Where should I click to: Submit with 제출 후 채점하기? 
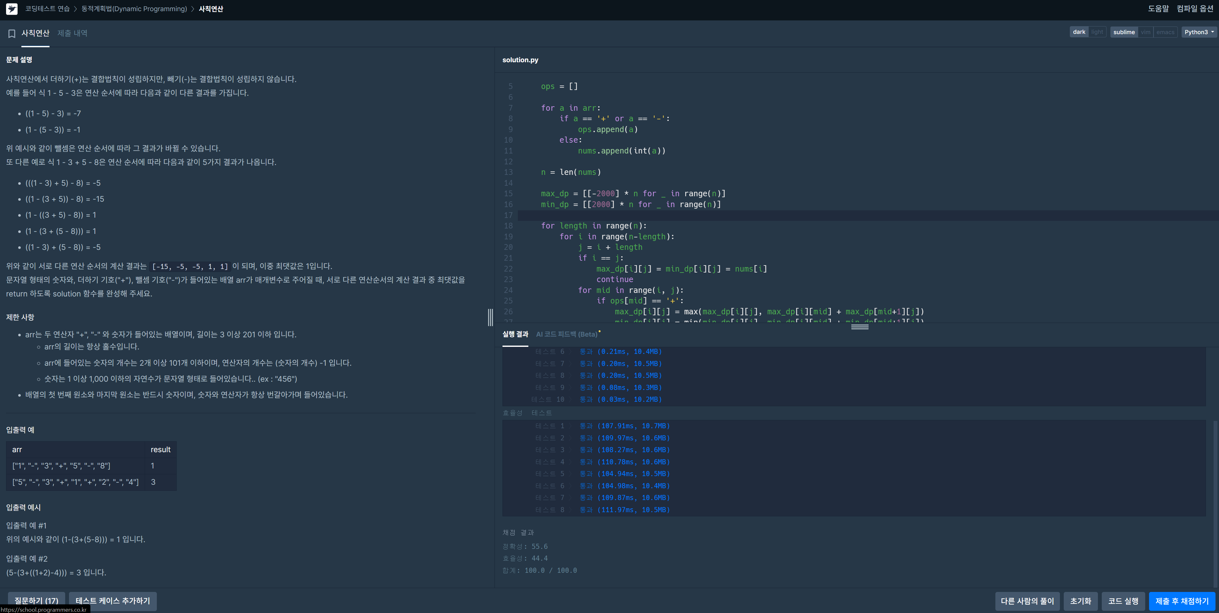click(x=1182, y=601)
